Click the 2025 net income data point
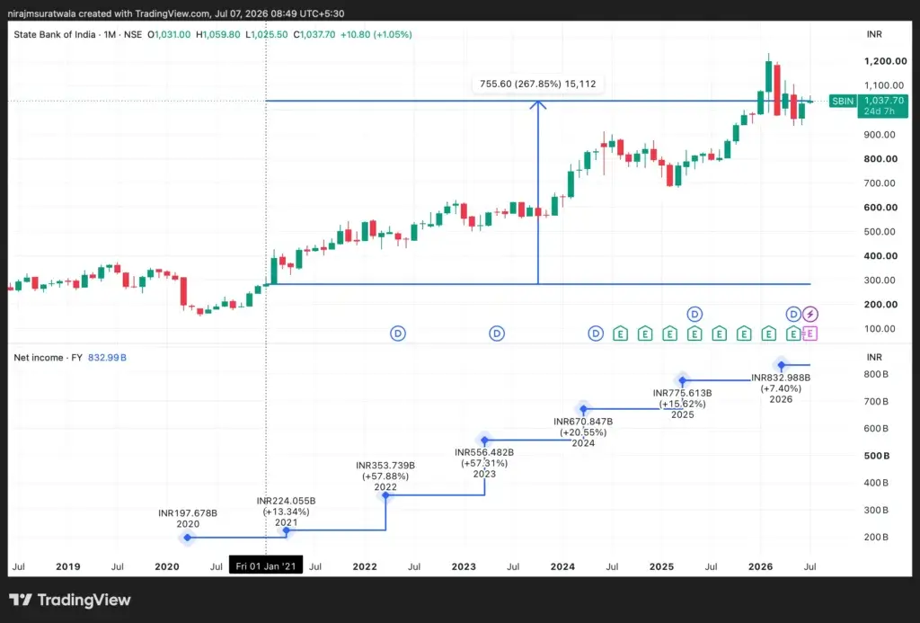The height and width of the screenshot is (623, 920). 683,380
